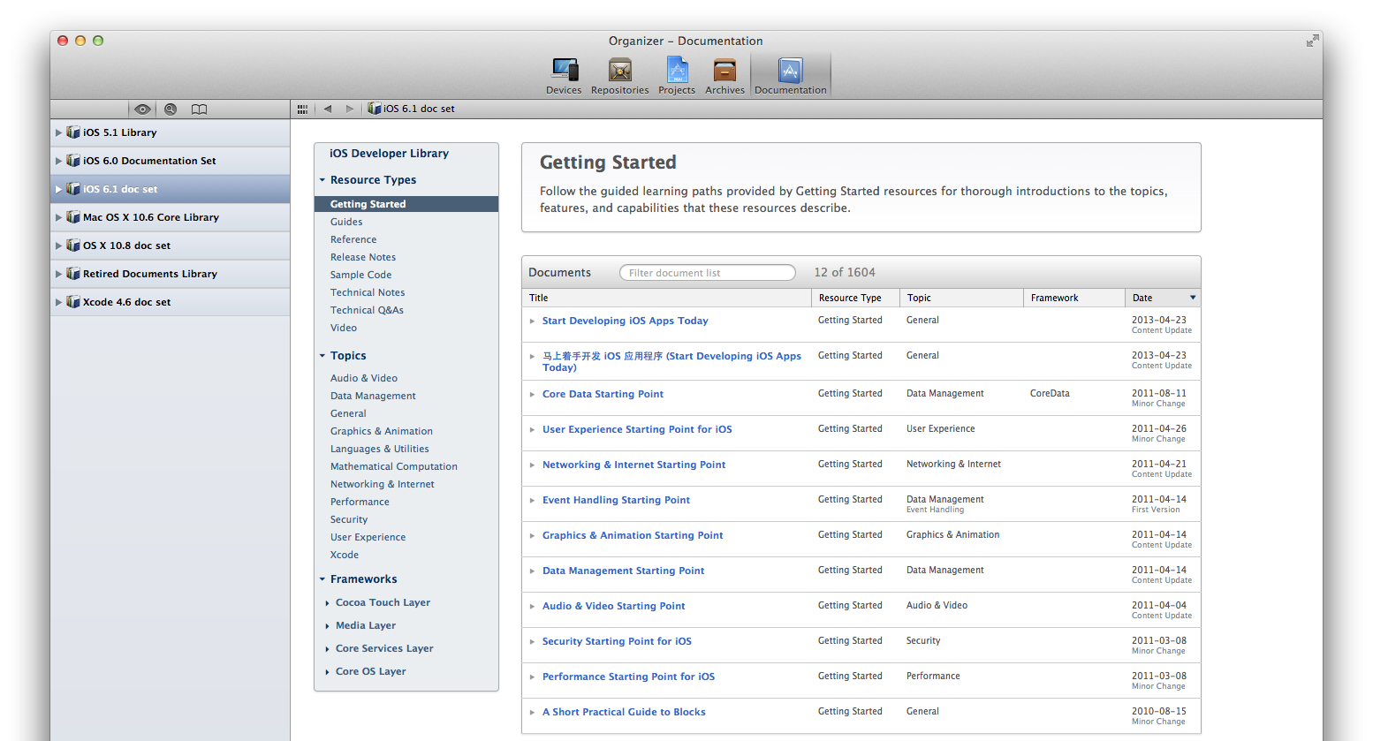Screen dimensions: 1373x741
Task: Click the Filter document list field
Action: 707,273
